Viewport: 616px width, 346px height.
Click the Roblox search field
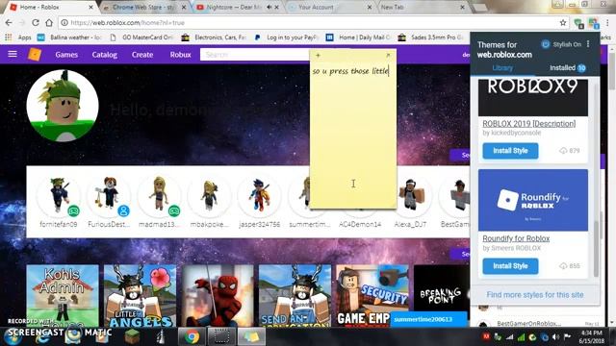(255, 55)
